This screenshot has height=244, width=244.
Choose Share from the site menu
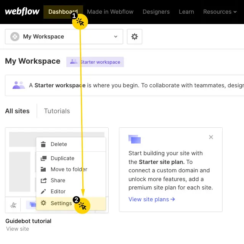(x=58, y=180)
